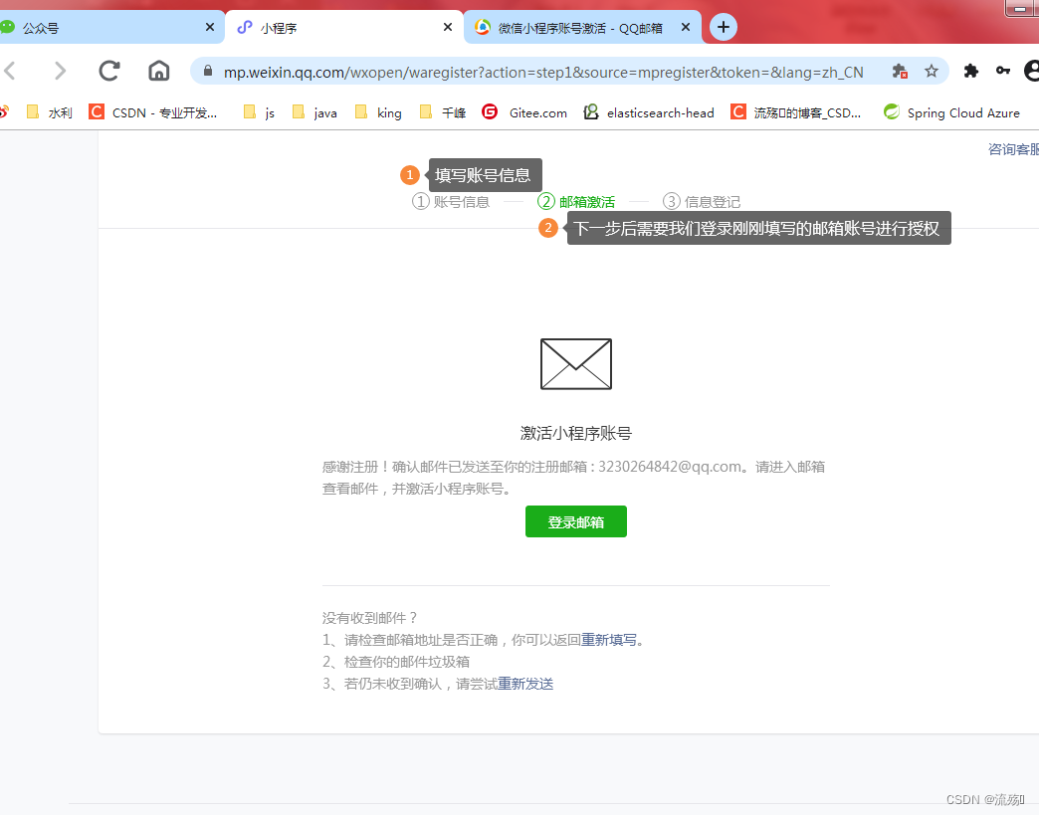Viewport: 1039px width, 815px height.
Task: Click the padlock icon in the address bar
Action: (x=207, y=71)
